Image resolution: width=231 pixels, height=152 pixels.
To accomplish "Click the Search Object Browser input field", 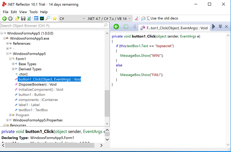I will pyautogui.click(x=55, y=25).
